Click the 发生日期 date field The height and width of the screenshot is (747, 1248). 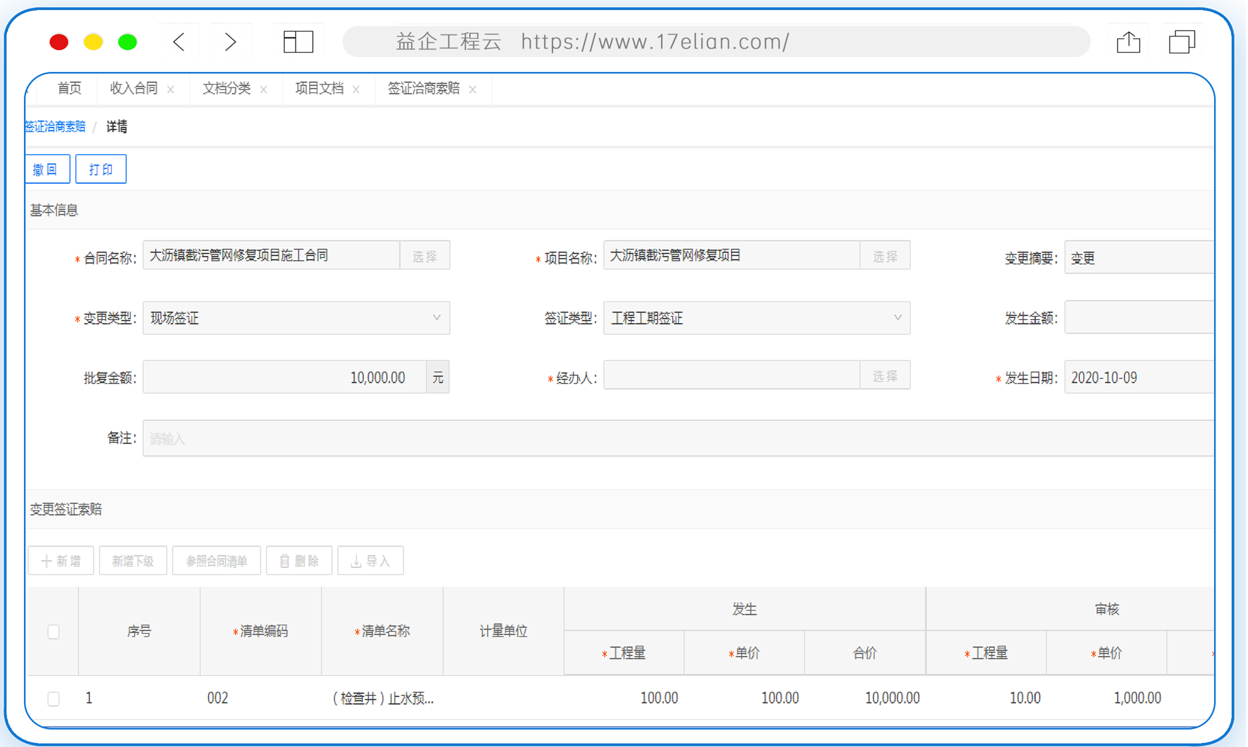click(x=1140, y=377)
